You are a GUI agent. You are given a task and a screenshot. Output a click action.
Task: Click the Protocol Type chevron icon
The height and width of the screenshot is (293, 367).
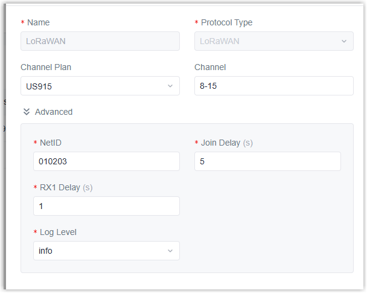pos(343,41)
